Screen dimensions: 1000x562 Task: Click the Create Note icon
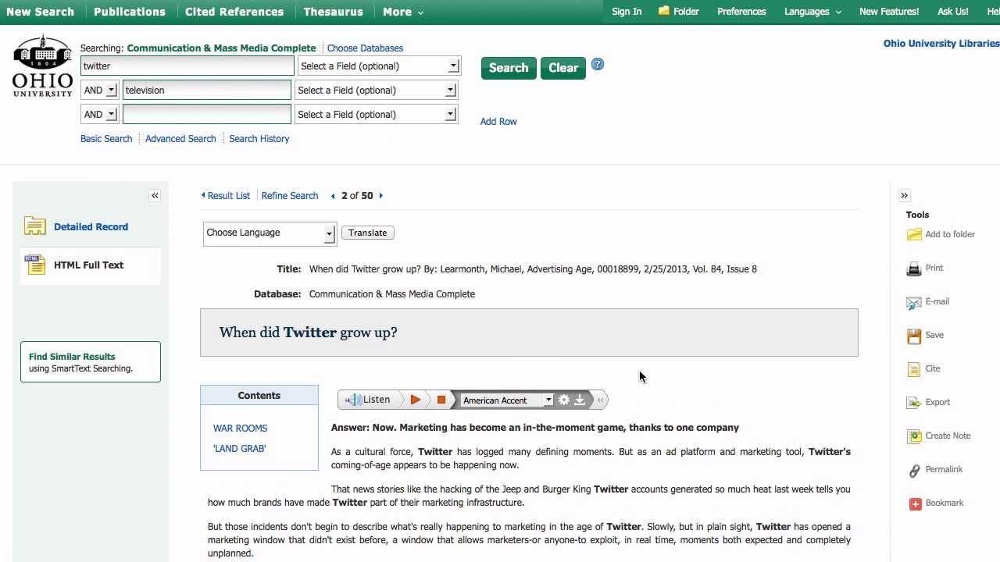[914, 436]
